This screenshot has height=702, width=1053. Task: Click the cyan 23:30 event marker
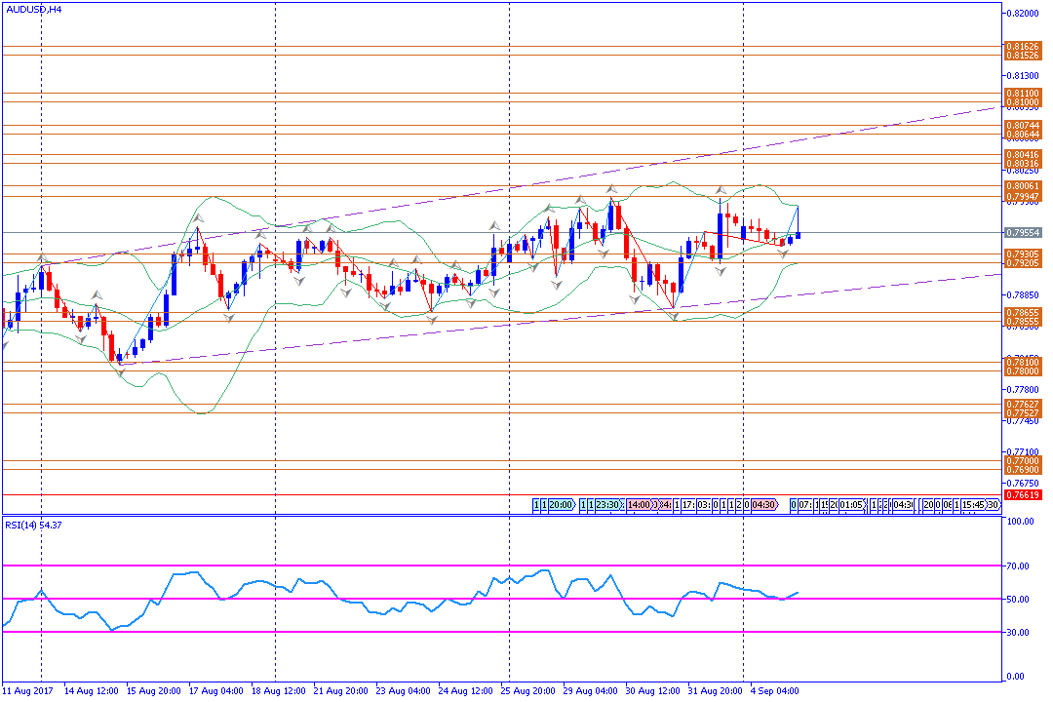coord(609,505)
